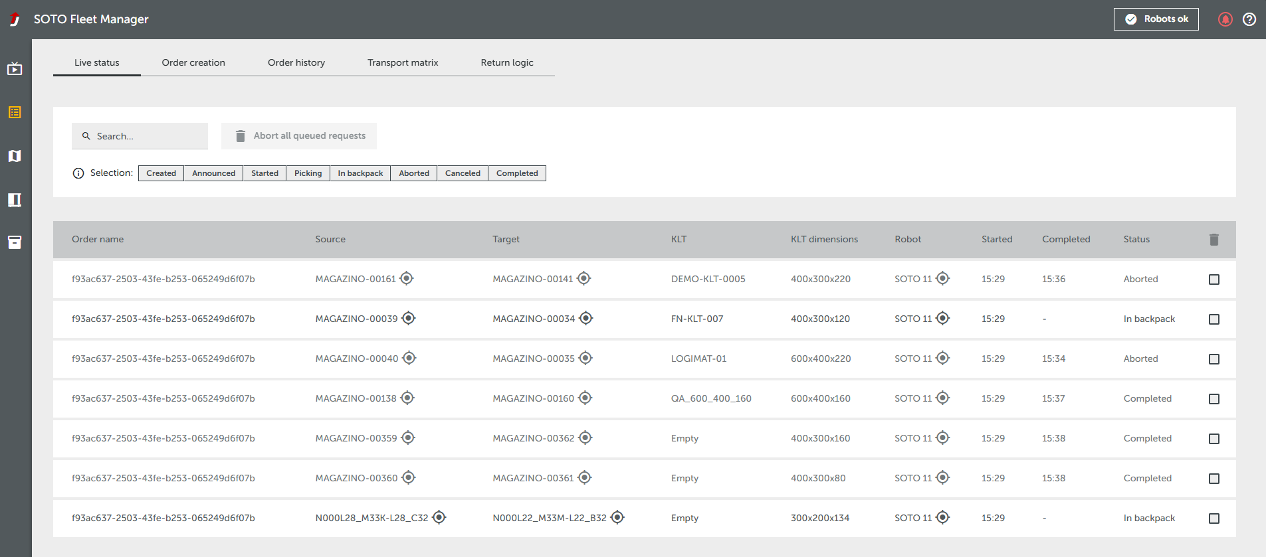Switch to the Order history tab
Screen dimensions: 1266x557
click(x=296, y=62)
